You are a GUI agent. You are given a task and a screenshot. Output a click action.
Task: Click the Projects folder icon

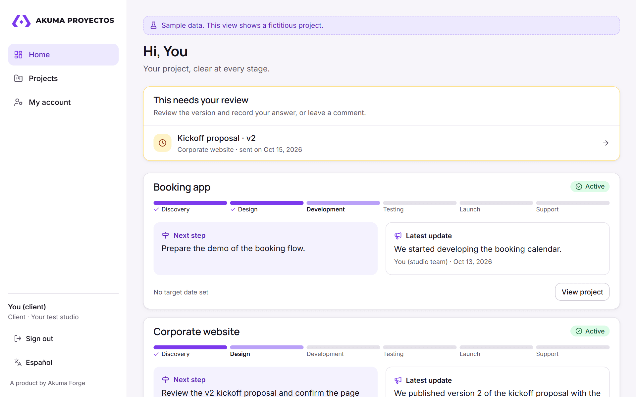[18, 78]
